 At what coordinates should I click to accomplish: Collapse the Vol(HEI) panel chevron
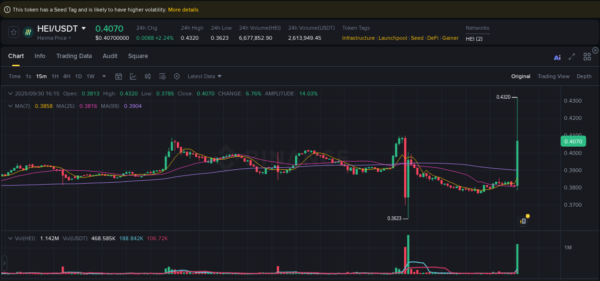[11, 238]
